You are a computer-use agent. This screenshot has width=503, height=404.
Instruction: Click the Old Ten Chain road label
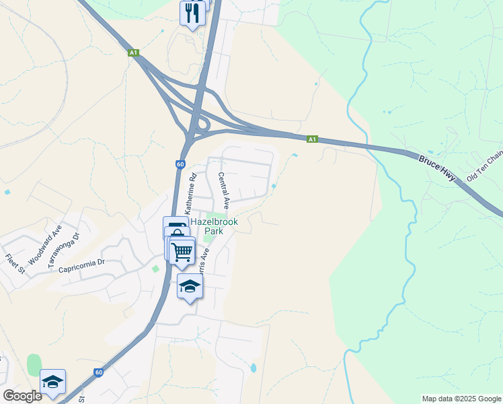point(484,166)
